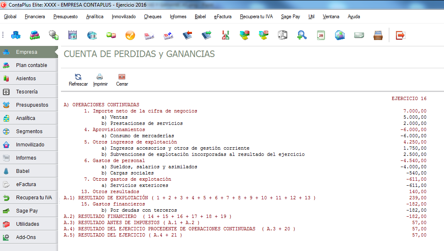Open the Analítica menu in the menu bar
Viewport: 444px width, 251px height.
pos(95,17)
